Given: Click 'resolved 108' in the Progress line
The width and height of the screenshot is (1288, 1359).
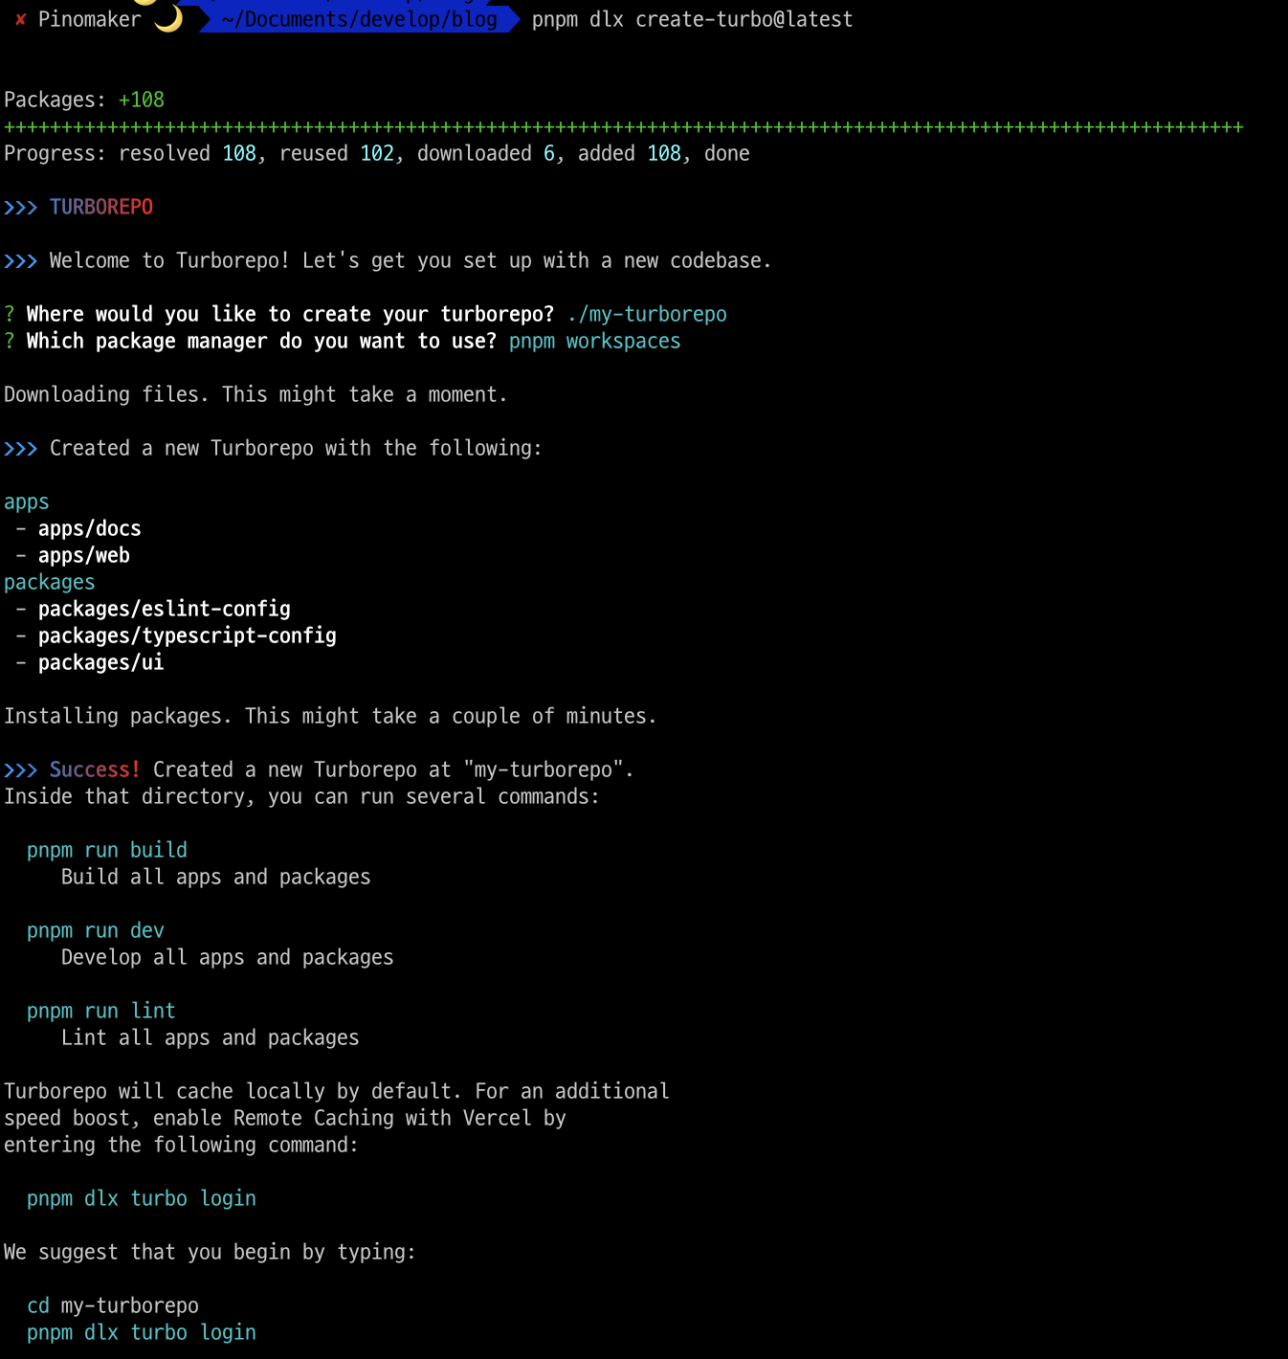Looking at the screenshot, I should [x=188, y=153].
